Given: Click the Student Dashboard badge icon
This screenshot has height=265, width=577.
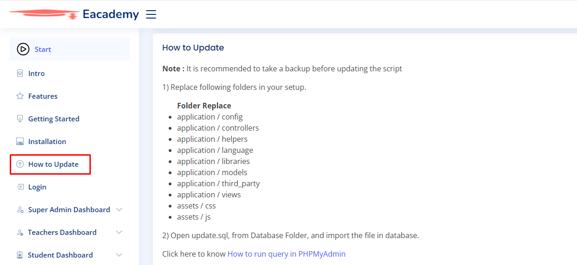Looking at the screenshot, I should 19,255.
